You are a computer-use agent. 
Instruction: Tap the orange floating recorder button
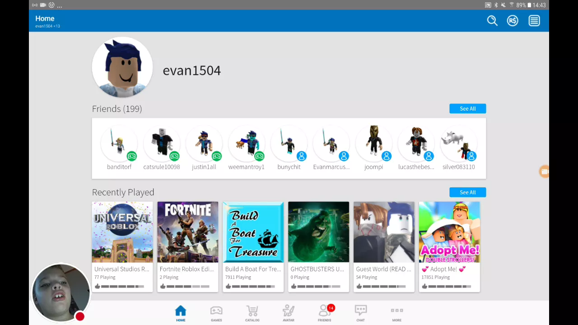tap(545, 172)
